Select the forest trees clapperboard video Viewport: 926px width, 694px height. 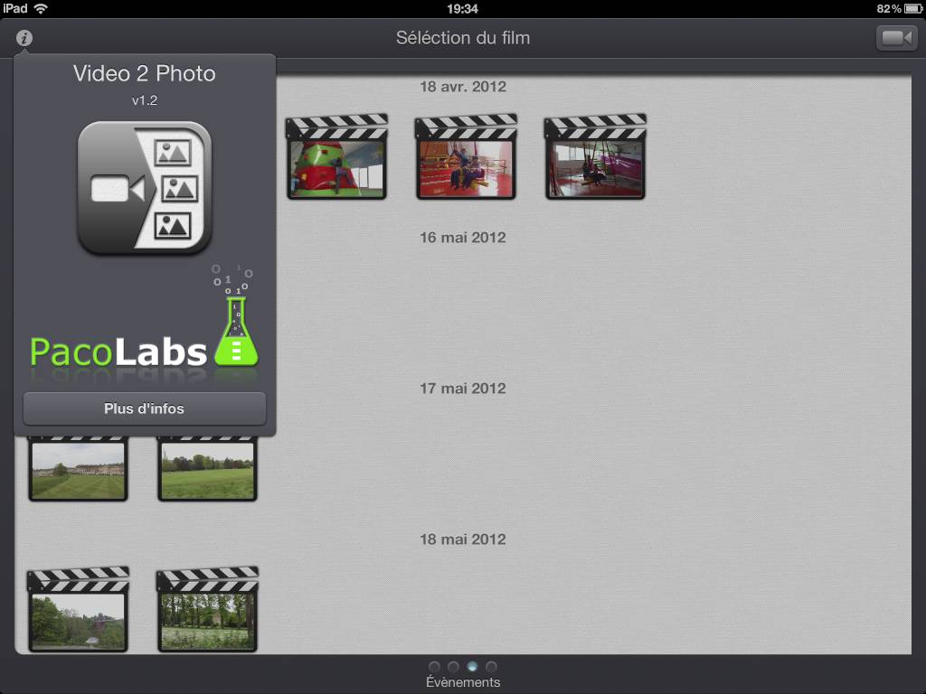[207, 610]
